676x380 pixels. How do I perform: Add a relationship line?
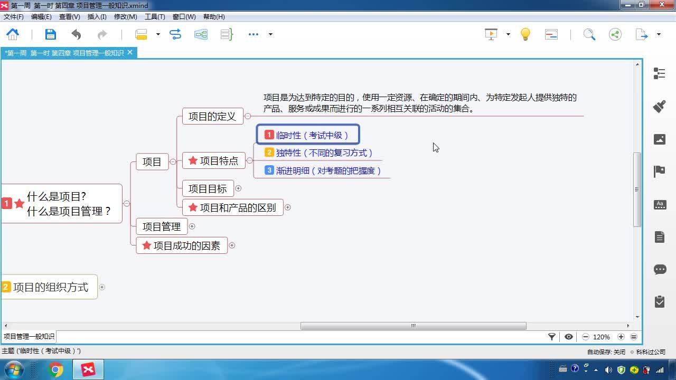click(x=175, y=34)
